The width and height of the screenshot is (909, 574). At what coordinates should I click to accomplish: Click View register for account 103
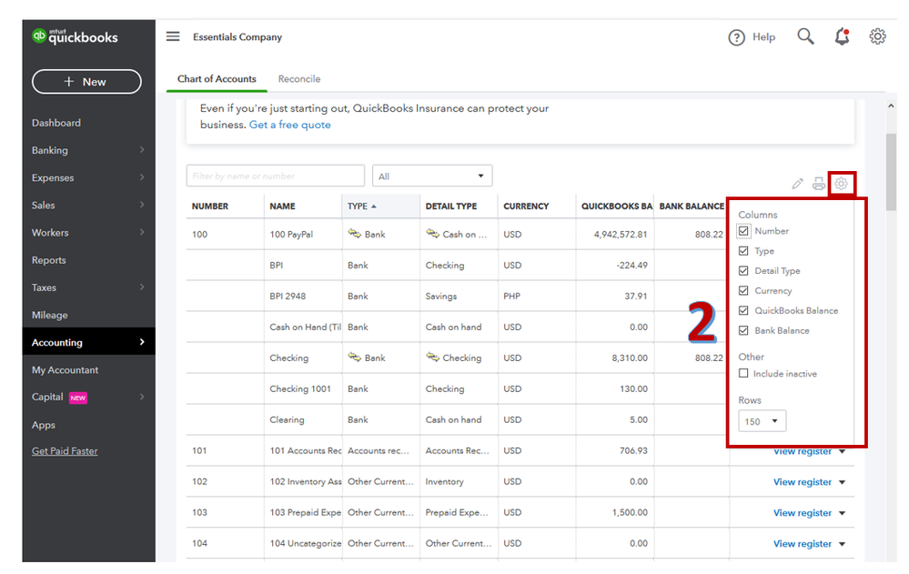pyautogui.click(x=802, y=512)
